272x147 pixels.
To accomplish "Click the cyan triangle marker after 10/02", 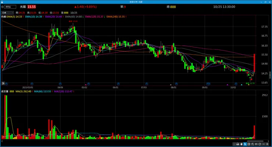I will 241,85.
